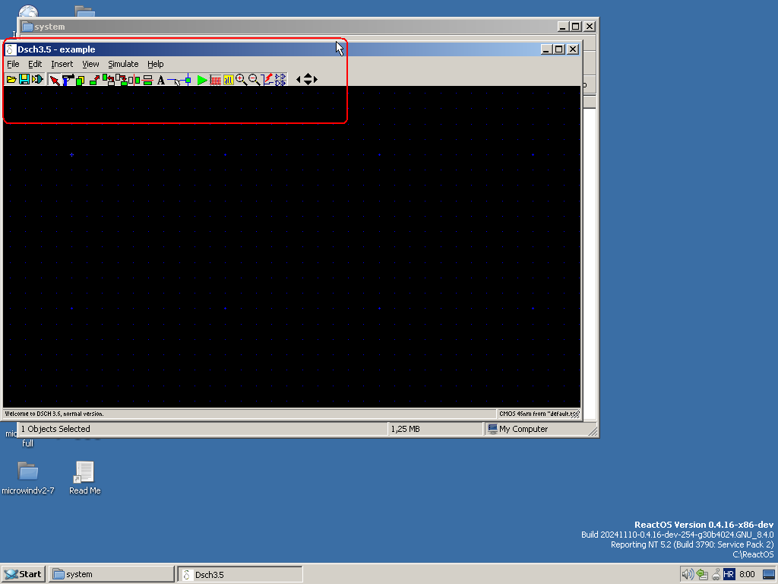Click the 'CMOS 45nm' technology status text
This screenshot has width=778, height=584.
click(539, 414)
